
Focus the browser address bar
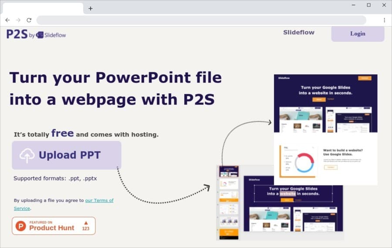click(x=201, y=20)
